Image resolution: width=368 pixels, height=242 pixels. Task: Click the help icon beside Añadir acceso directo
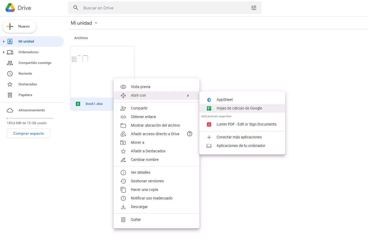(189, 134)
